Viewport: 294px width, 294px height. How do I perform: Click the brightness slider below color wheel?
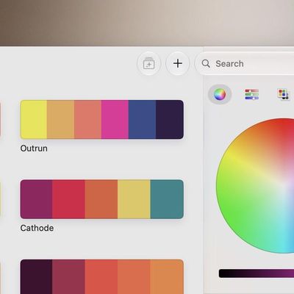257,273
